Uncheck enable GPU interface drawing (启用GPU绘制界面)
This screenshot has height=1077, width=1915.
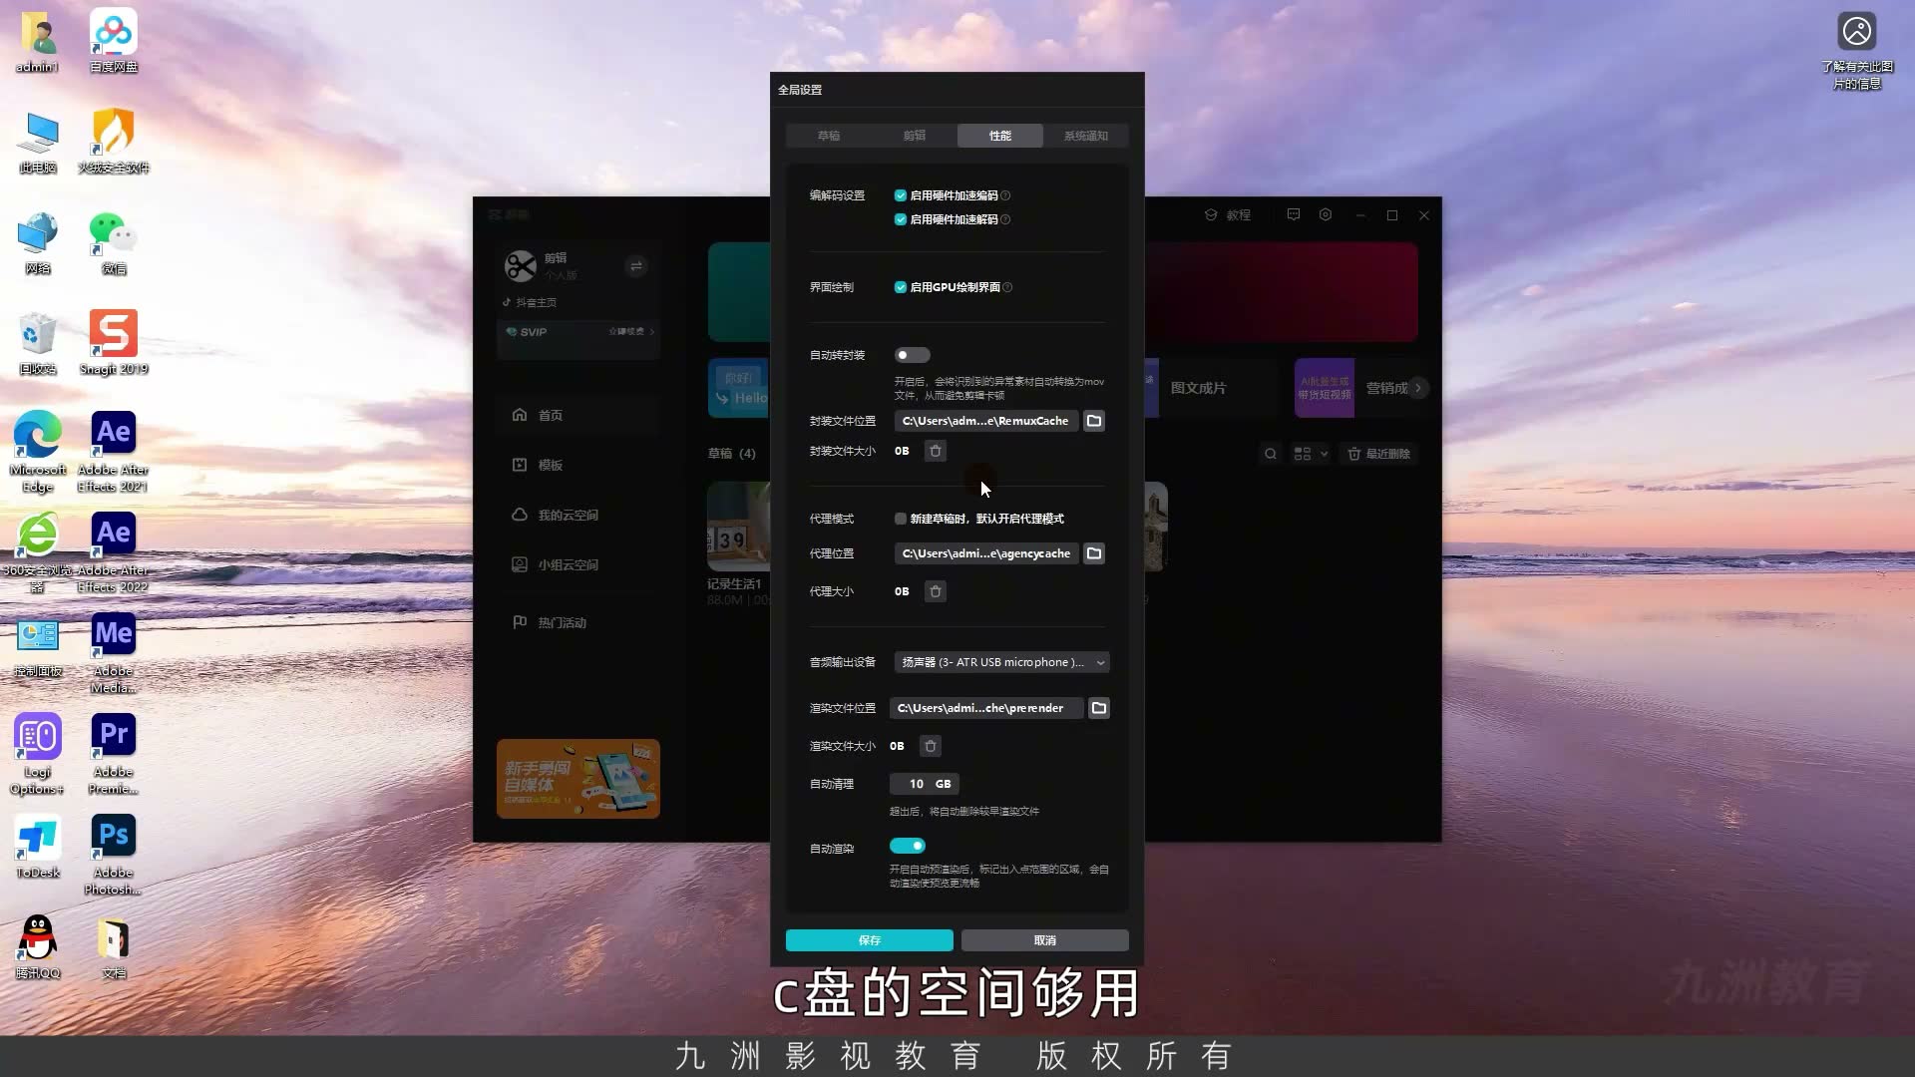[901, 287]
